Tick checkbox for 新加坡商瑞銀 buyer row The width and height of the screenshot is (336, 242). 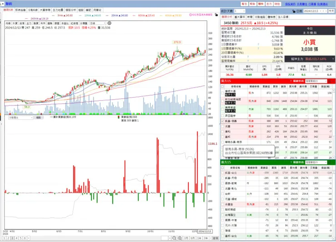click(222, 101)
